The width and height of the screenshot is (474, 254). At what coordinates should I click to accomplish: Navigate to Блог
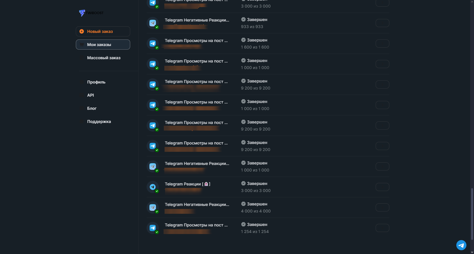click(x=92, y=108)
